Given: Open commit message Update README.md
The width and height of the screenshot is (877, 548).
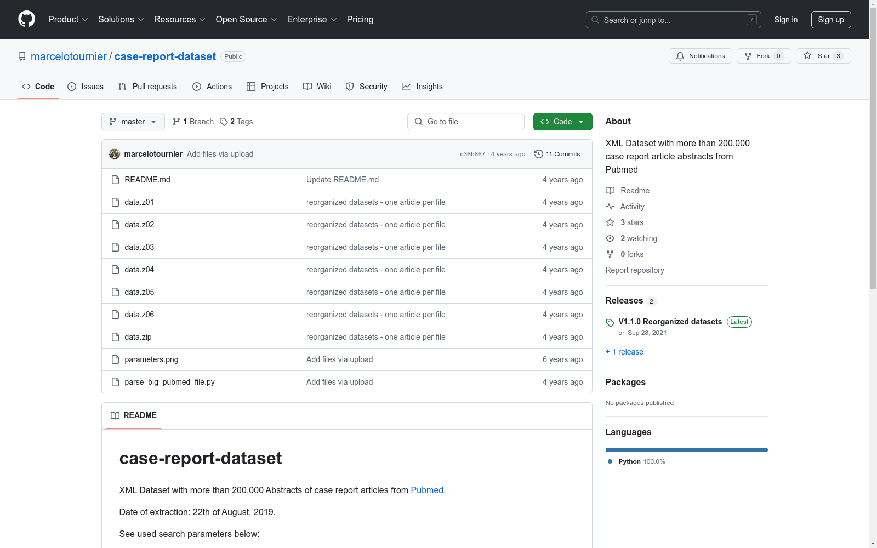Looking at the screenshot, I should 343,180.
